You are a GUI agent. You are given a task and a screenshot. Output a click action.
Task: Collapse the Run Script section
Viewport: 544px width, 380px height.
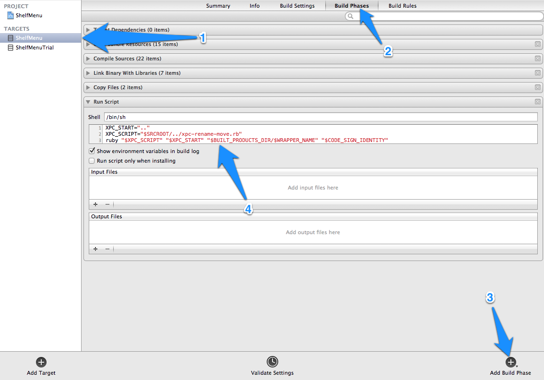(88, 102)
